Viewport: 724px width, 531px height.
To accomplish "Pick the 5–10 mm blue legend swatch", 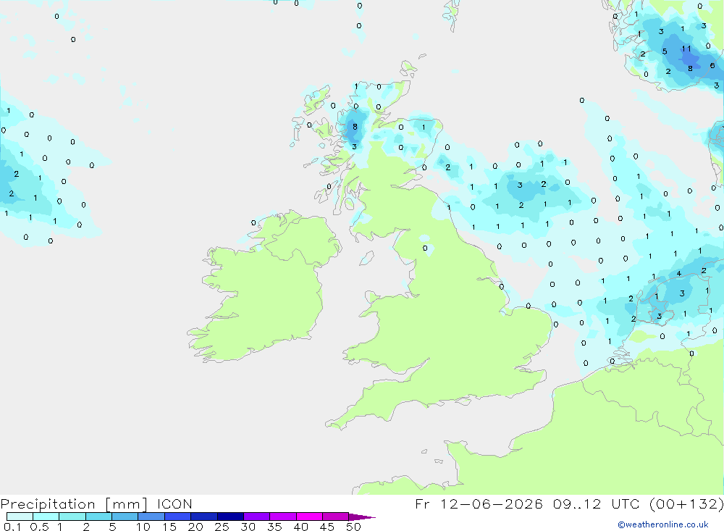I will 125,517.
